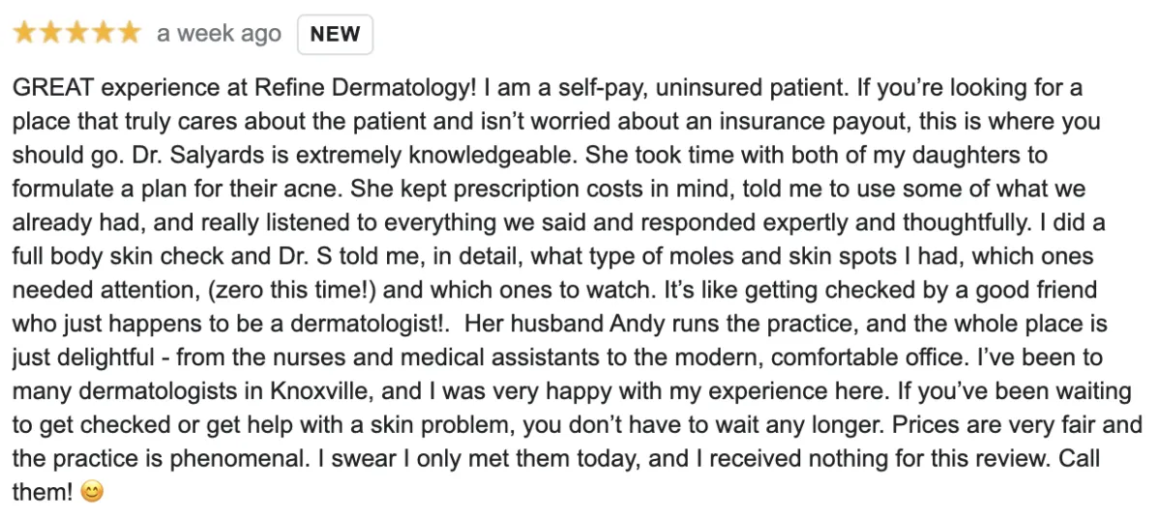Select the fifth rating star
This screenshot has height=519, width=1161.
coord(129,34)
